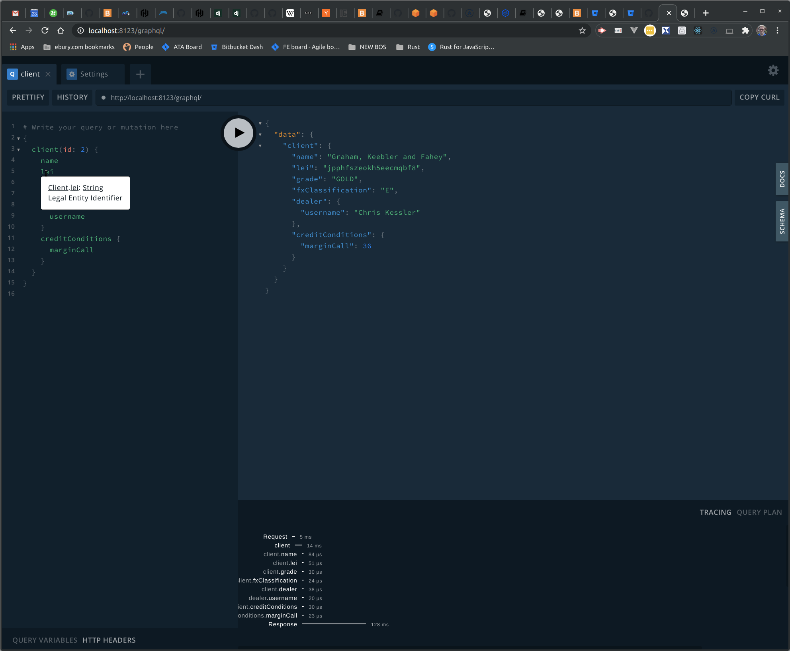Select the marginCall value 36 in response
Screen dimensions: 790x651
367,246
